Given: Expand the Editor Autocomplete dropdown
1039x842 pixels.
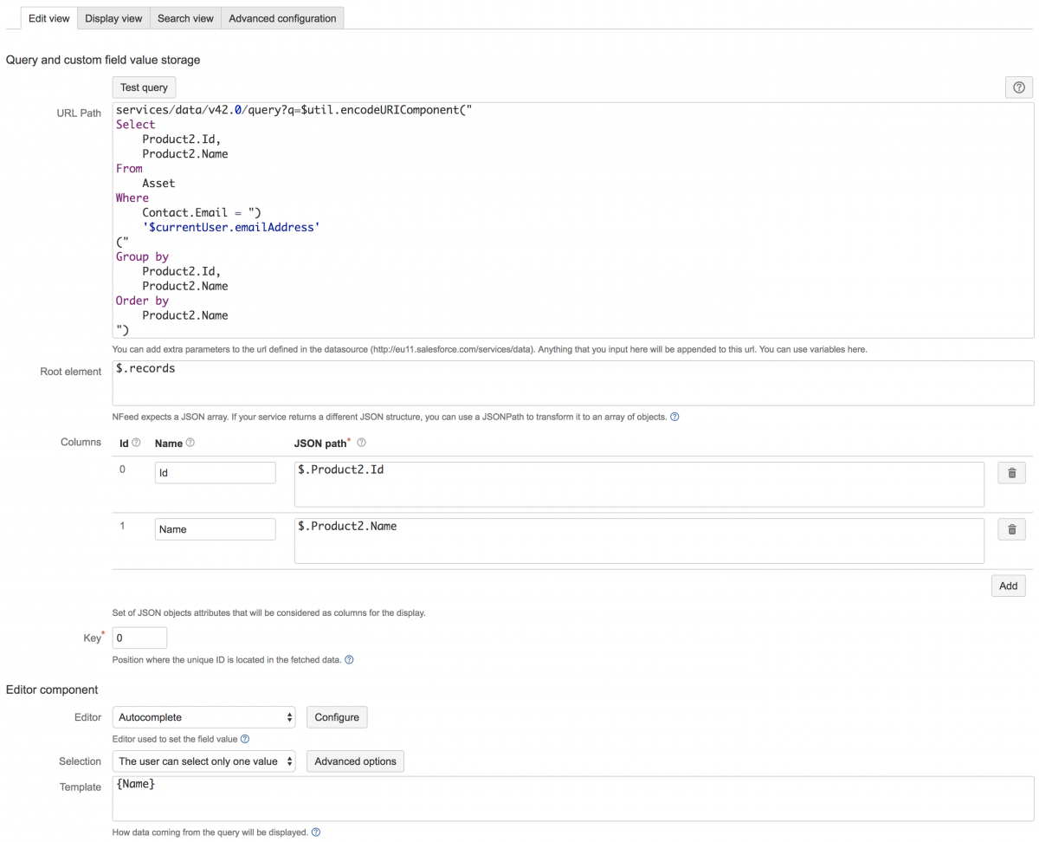Looking at the screenshot, I should click(204, 717).
